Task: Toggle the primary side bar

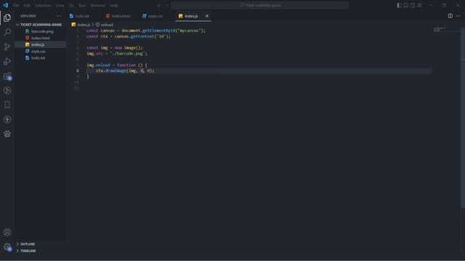Action: click(x=399, y=5)
